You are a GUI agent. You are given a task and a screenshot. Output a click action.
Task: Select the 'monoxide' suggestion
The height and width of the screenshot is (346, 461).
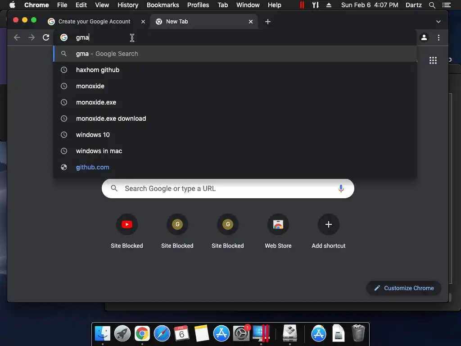pos(235,86)
